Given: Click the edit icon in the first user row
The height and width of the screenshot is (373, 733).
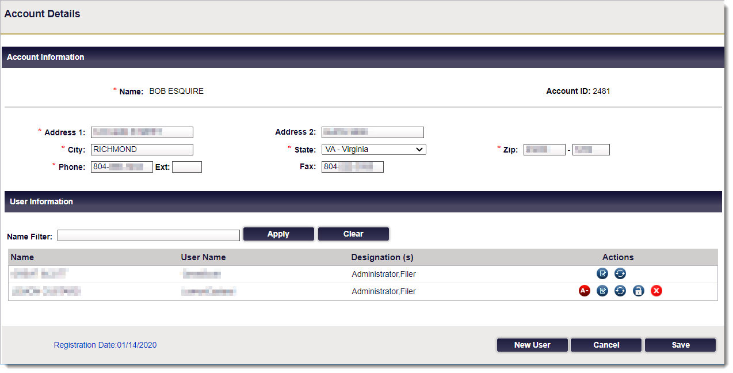Looking at the screenshot, I should [x=602, y=274].
